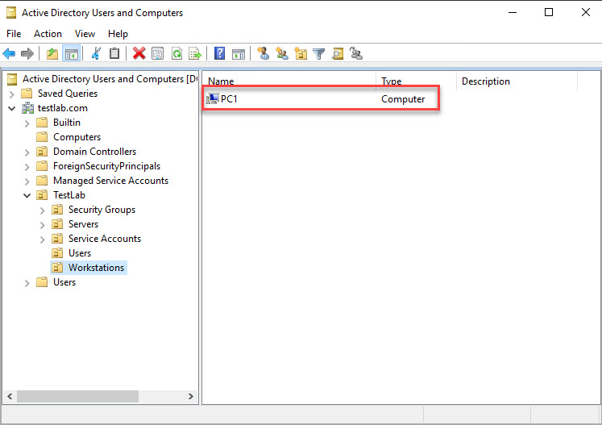Expand the Managed Service Accounts container

point(27,181)
